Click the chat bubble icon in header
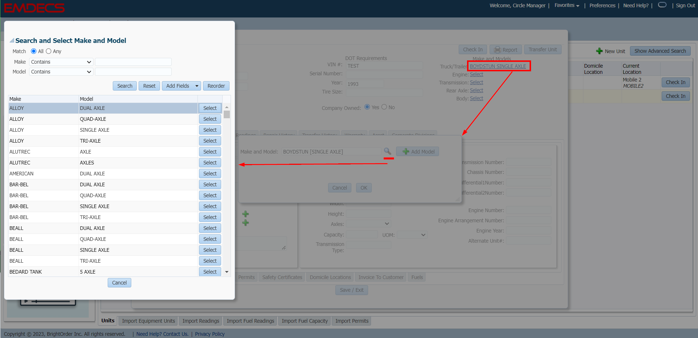This screenshot has width=698, height=338. pos(662,5)
